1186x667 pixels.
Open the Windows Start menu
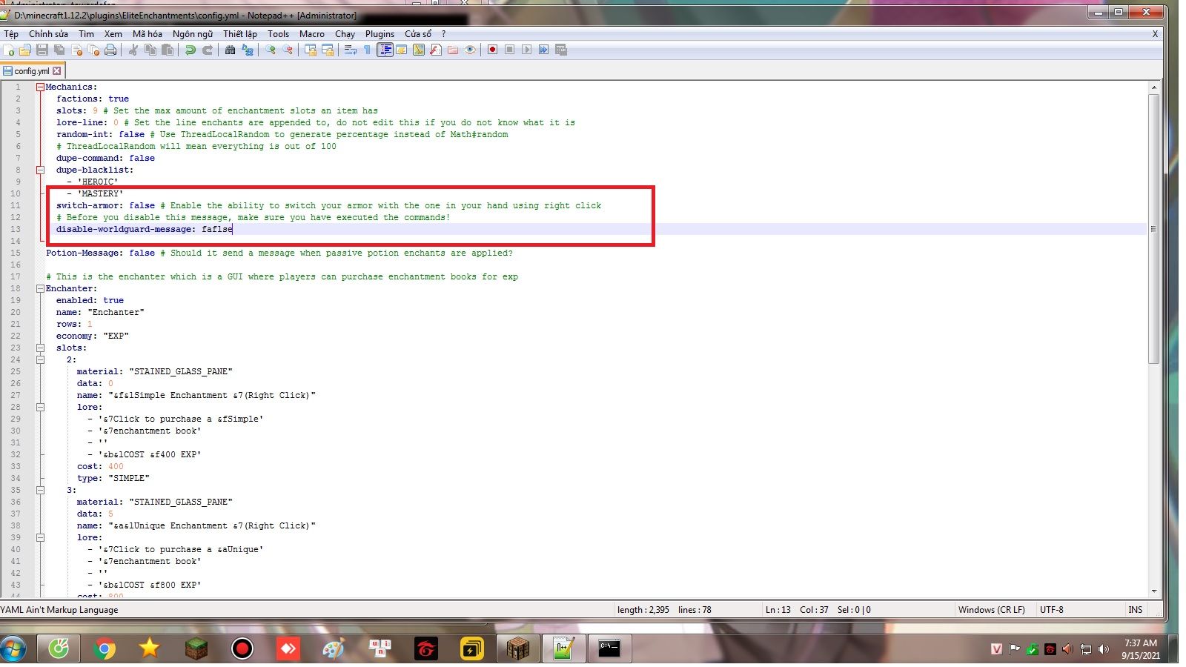click(13, 648)
